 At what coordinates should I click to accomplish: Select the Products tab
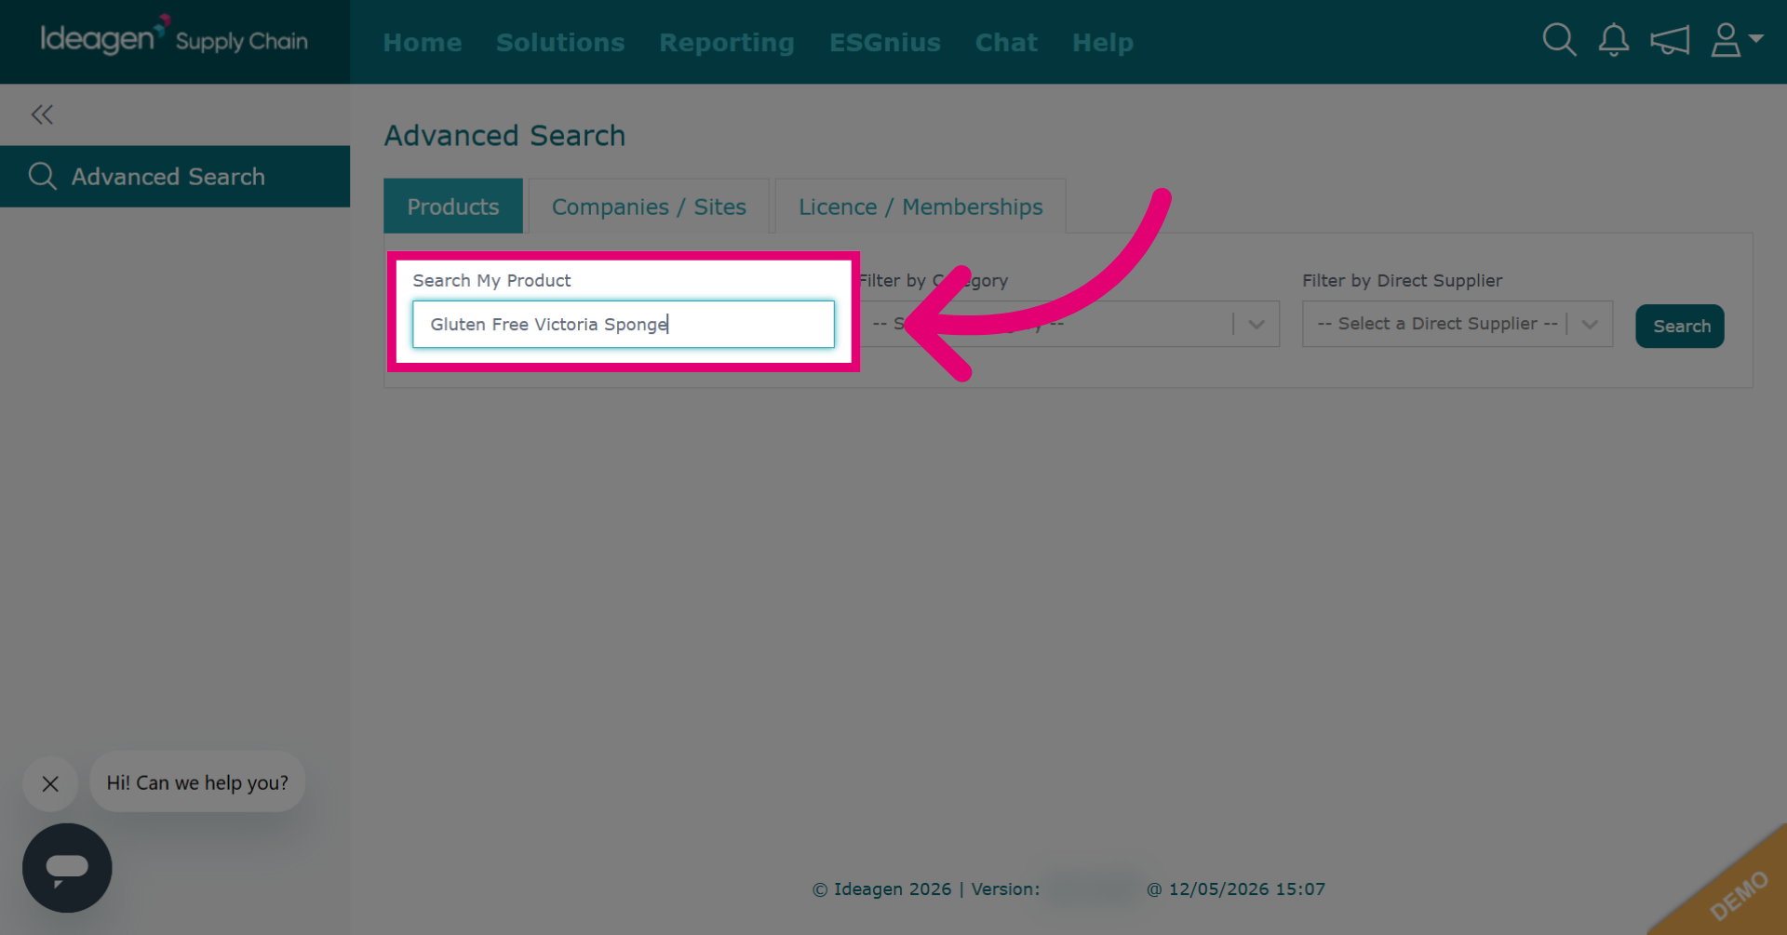[453, 207]
